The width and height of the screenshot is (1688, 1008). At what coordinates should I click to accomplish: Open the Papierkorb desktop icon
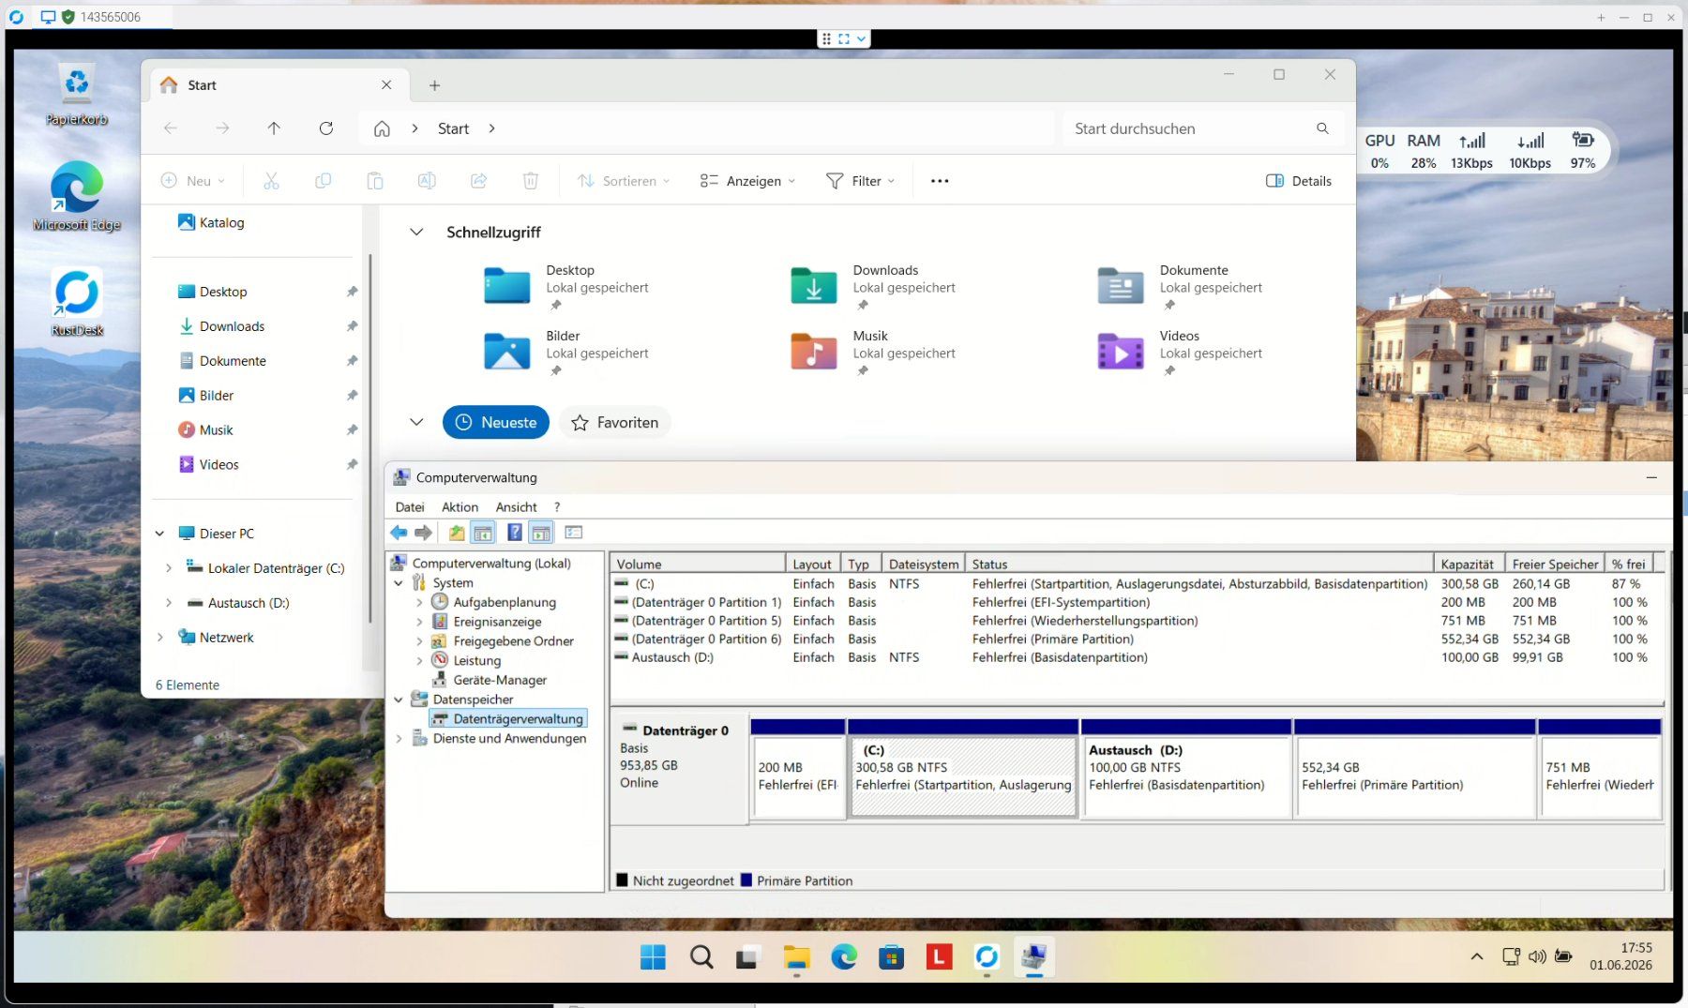(77, 94)
